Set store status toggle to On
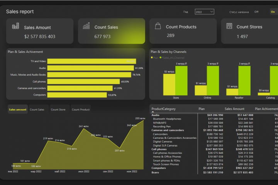 (273, 12)
